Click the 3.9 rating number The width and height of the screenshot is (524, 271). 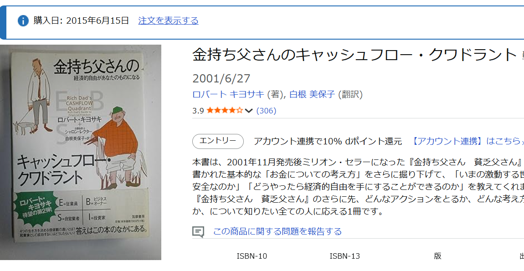tap(198, 111)
